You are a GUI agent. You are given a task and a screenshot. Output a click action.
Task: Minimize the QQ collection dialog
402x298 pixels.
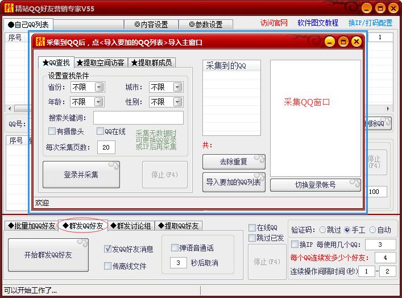click(330, 42)
